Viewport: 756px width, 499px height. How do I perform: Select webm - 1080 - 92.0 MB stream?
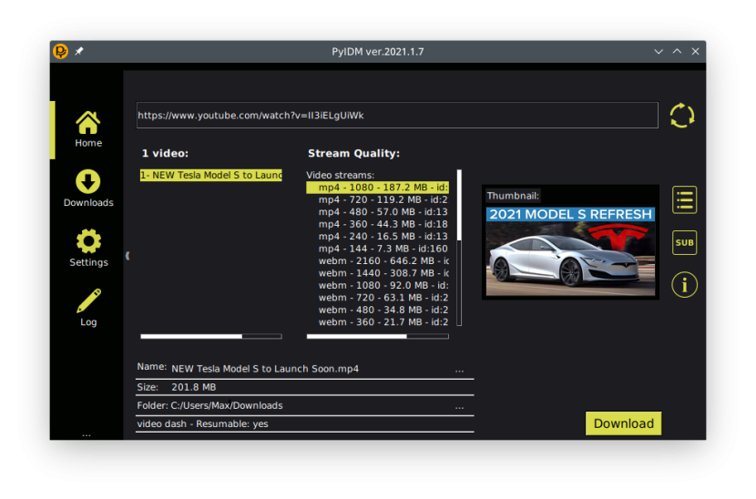(377, 285)
